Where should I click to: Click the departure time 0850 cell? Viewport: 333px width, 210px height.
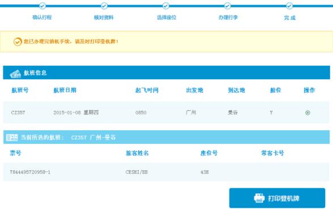(x=141, y=113)
